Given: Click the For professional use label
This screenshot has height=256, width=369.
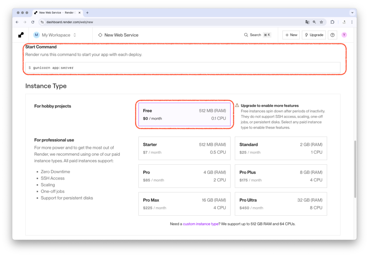Looking at the screenshot, I should pos(54,140).
